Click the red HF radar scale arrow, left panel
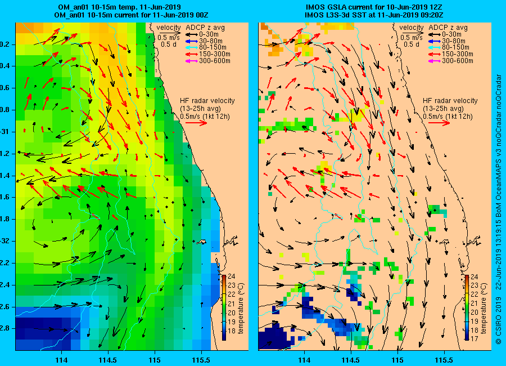This screenshot has width=506, height=366. point(196,123)
